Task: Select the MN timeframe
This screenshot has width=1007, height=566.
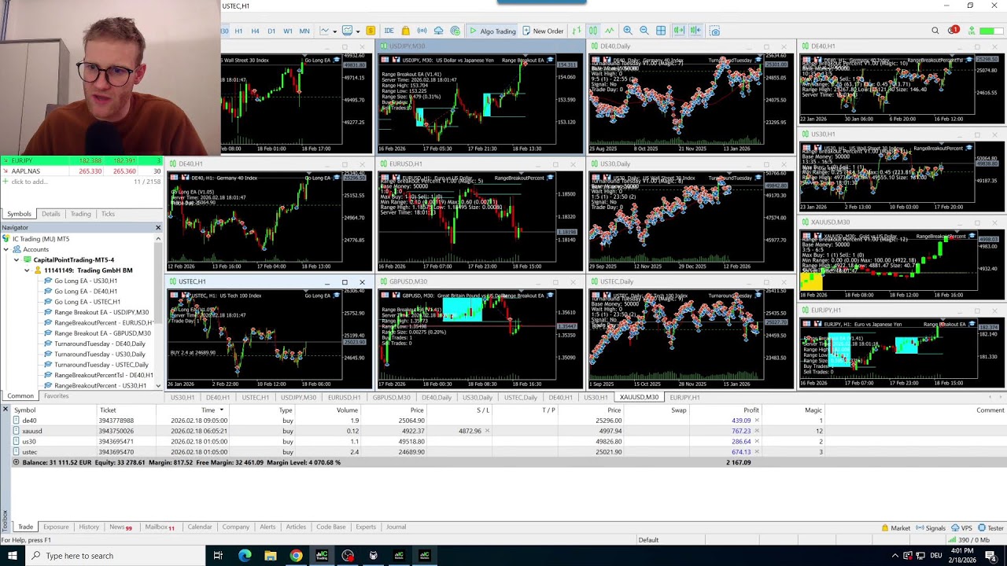Action: click(304, 31)
